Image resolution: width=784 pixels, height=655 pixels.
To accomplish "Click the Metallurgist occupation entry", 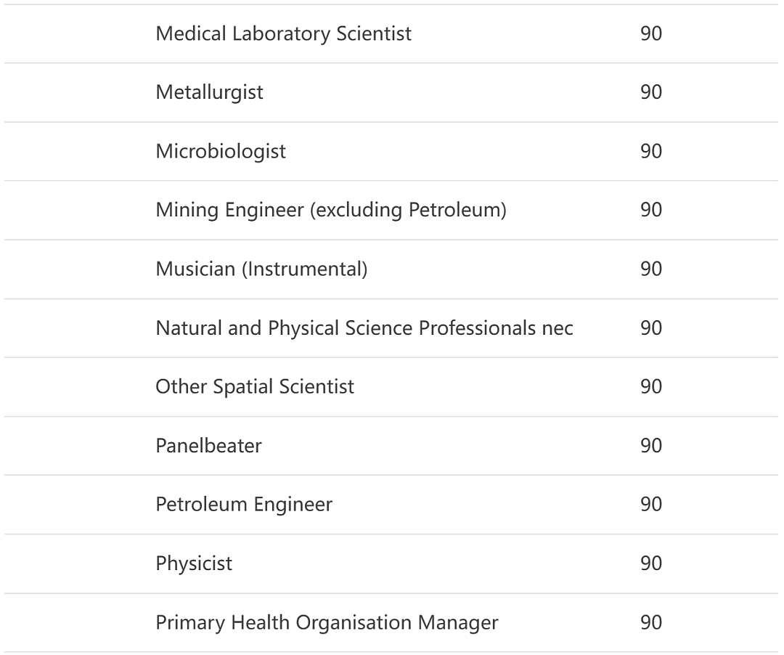I will [209, 92].
